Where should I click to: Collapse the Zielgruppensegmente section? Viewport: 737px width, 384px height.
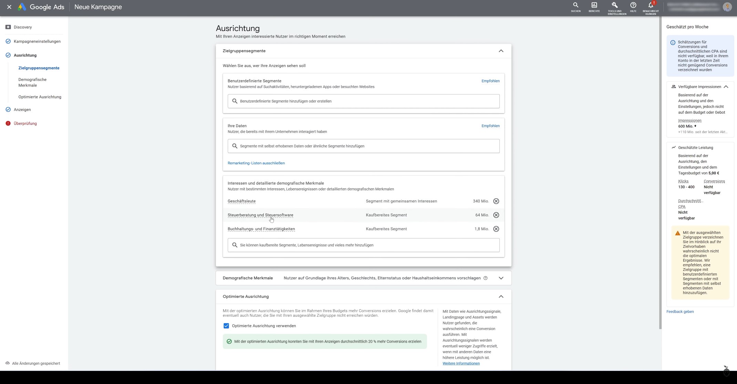501,51
